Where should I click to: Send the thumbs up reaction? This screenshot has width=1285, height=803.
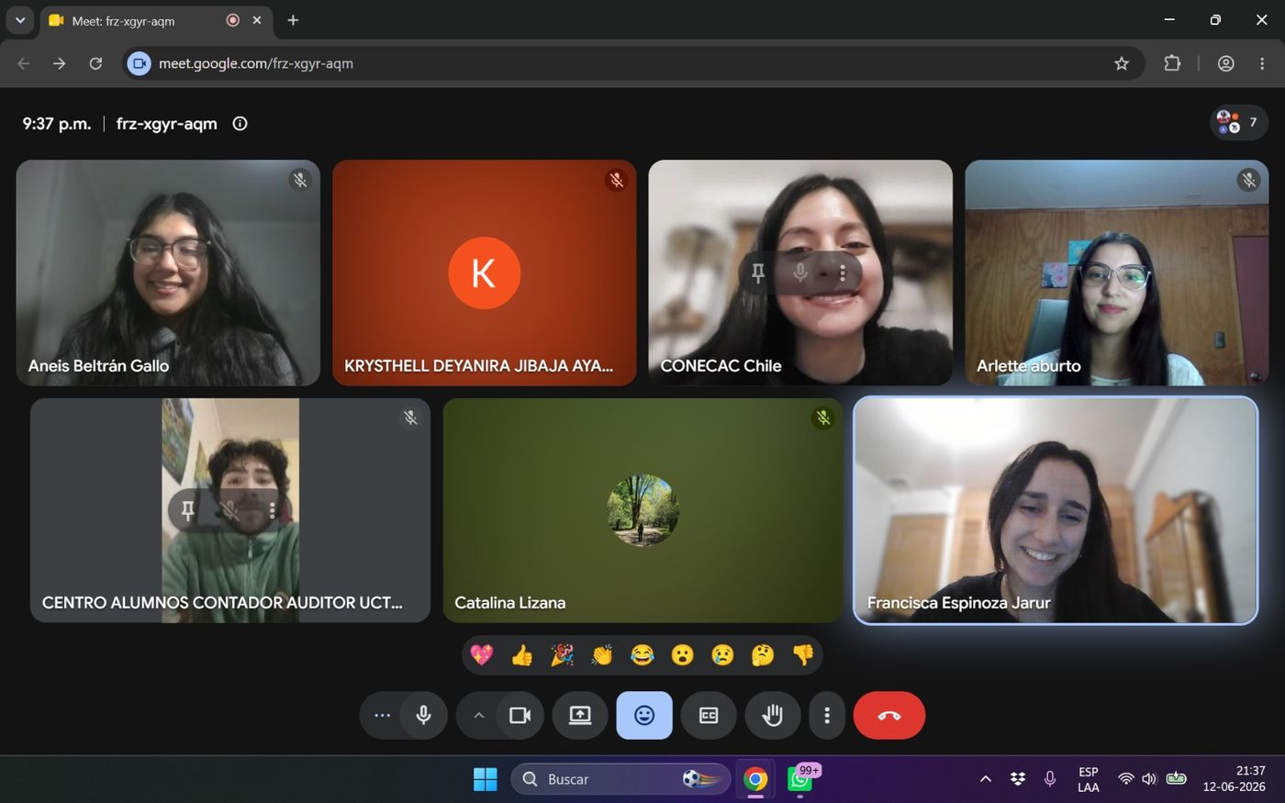click(521, 655)
